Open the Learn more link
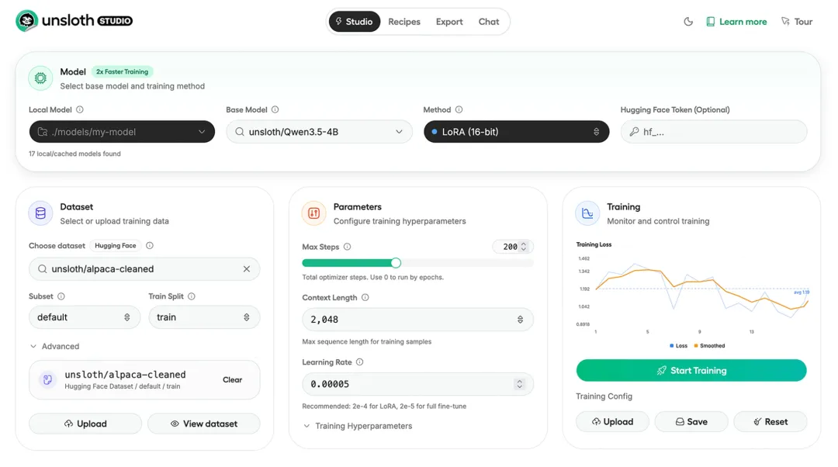 point(736,22)
